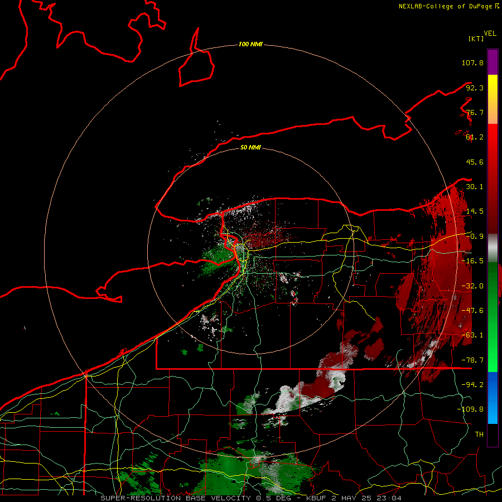Click the 100 NMI range ring label
Viewport: 502px width, 502px height.
(x=250, y=44)
